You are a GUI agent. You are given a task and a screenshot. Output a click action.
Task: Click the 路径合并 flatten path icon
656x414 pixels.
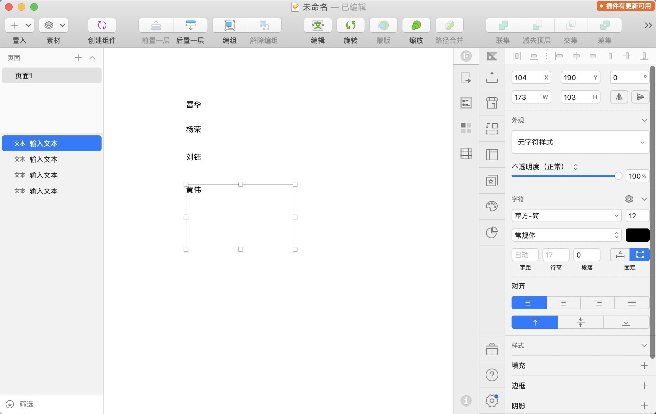(449, 25)
